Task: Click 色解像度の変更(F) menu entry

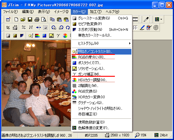Action: (x=101, y=128)
